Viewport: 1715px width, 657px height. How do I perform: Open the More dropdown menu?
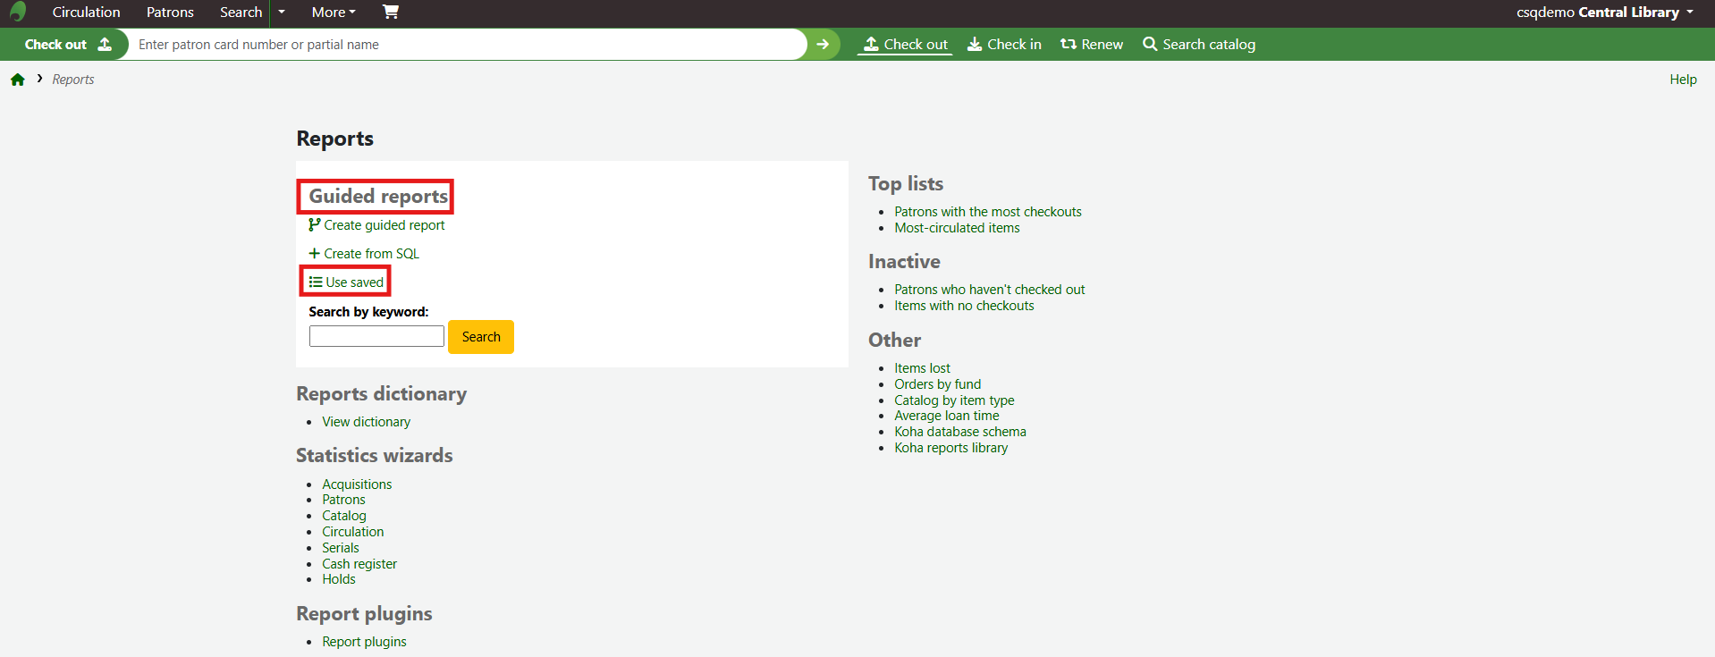tap(333, 13)
